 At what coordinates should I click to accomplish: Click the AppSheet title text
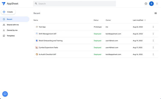coord(13,4)
